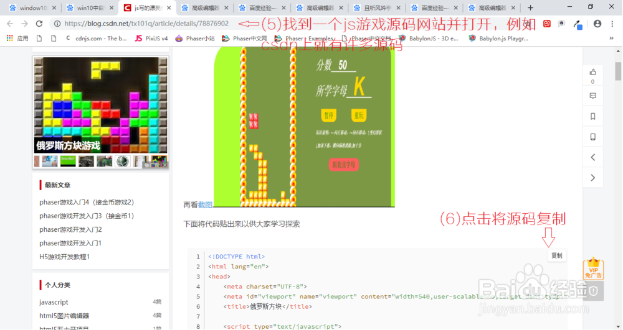This screenshot has width=623, height=330.
Task: Open the BabylonJS - 3D e... bookmark
Action: coord(429,39)
